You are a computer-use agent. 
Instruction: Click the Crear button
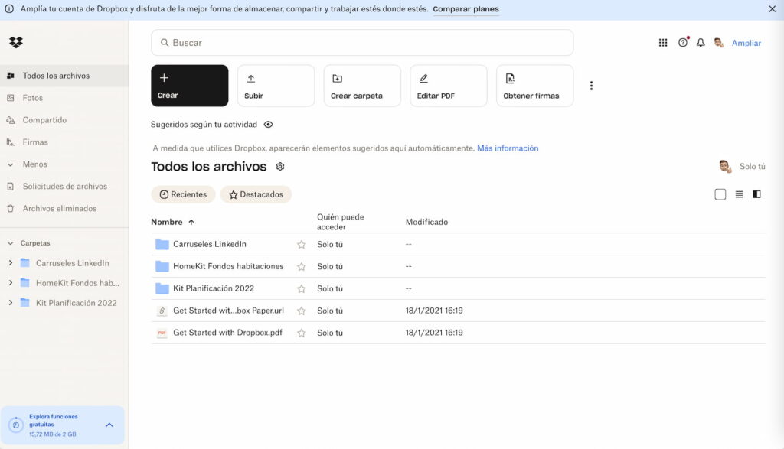190,86
